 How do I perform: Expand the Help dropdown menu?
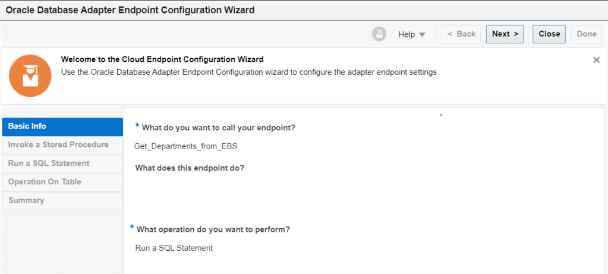click(x=411, y=34)
